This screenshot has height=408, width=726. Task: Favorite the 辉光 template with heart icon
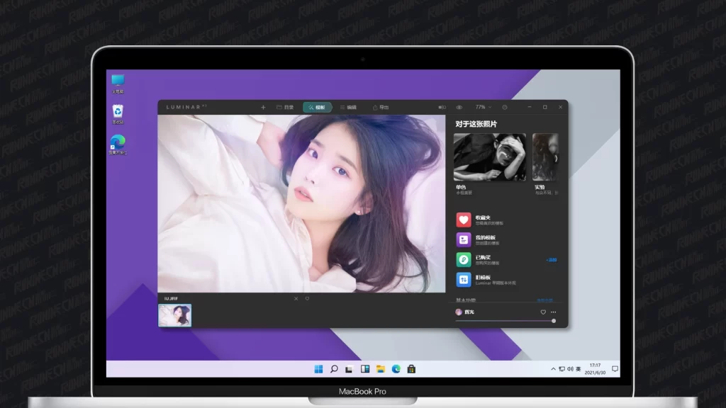click(x=543, y=312)
